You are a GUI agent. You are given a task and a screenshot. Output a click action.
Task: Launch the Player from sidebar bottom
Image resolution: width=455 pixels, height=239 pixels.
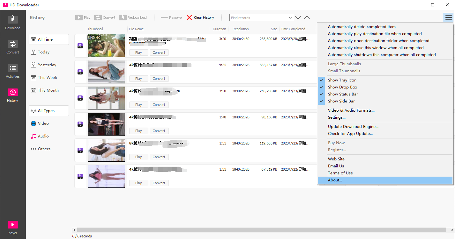pos(13,227)
